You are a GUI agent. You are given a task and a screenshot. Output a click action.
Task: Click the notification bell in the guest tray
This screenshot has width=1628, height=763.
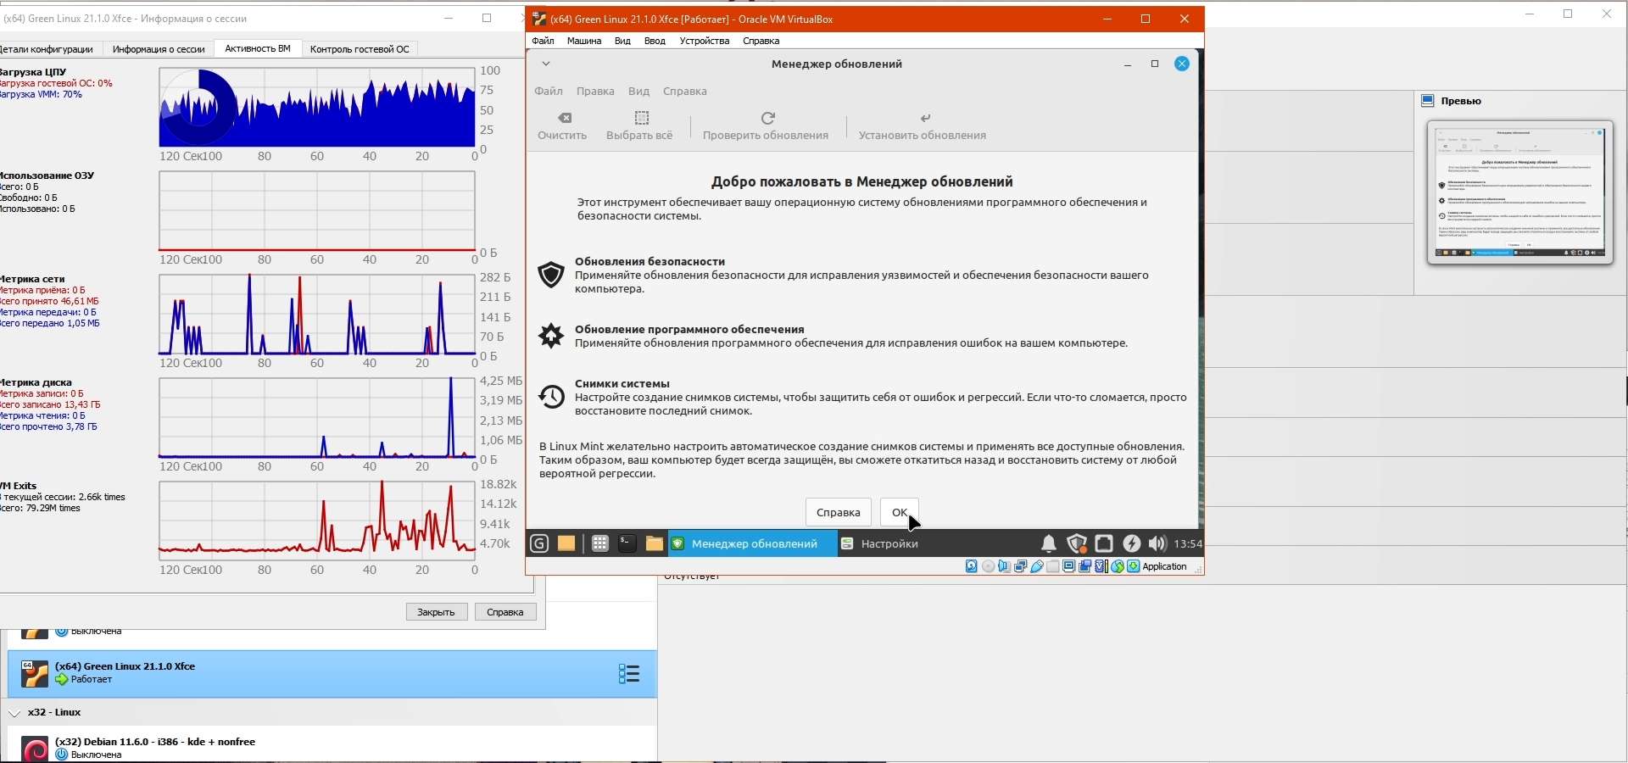pos(1049,544)
